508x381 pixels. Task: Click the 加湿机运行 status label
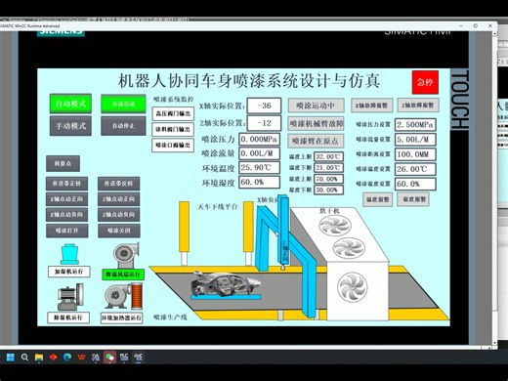click(x=68, y=272)
